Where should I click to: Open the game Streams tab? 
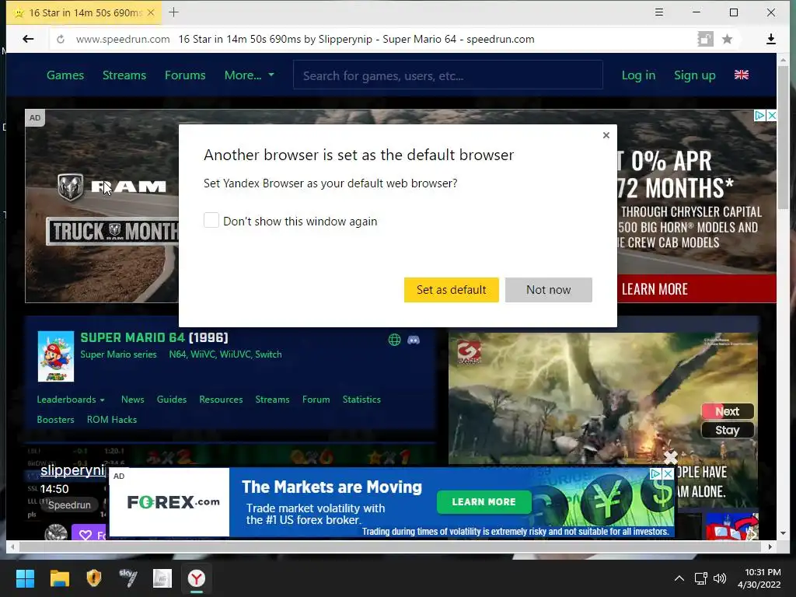click(x=272, y=400)
